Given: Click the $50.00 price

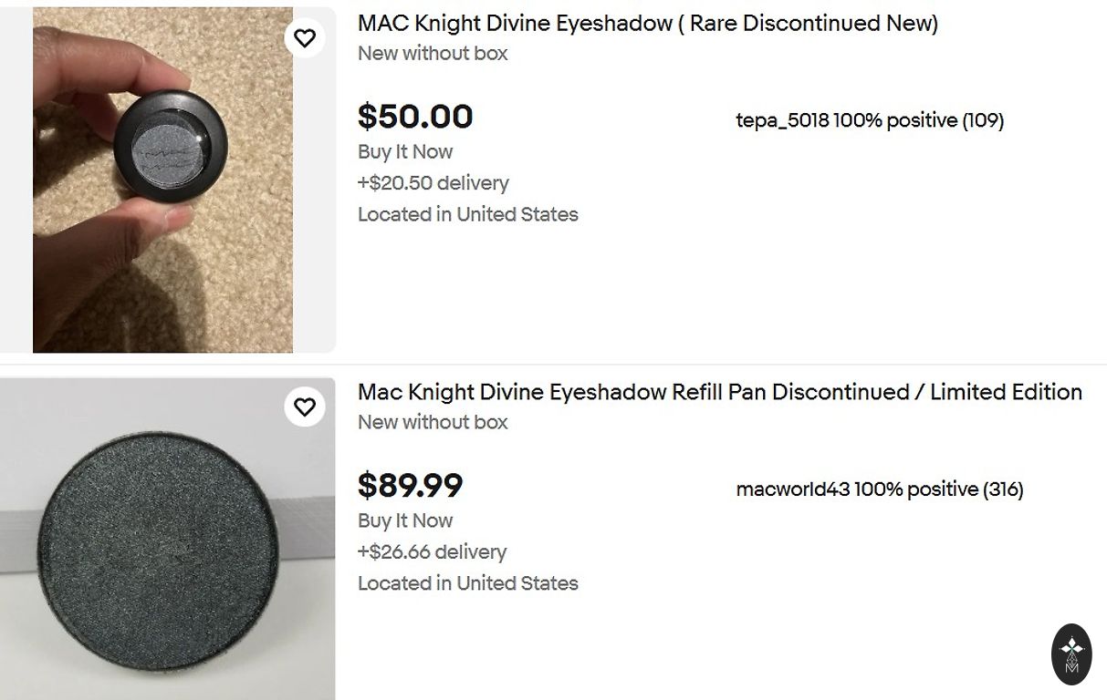Looking at the screenshot, I should click(x=415, y=117).
